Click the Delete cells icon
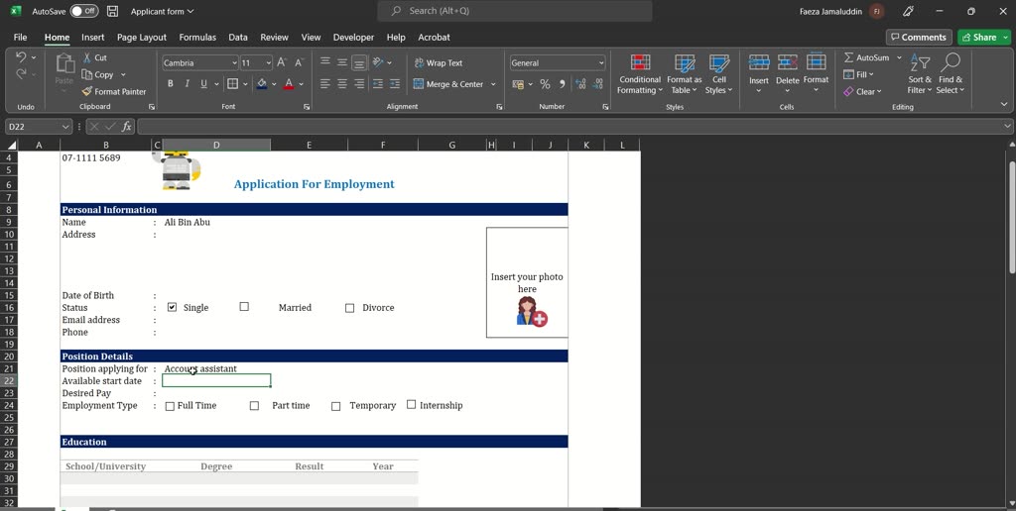Viewport: 1016px width, 511px height. pos(787,62)
